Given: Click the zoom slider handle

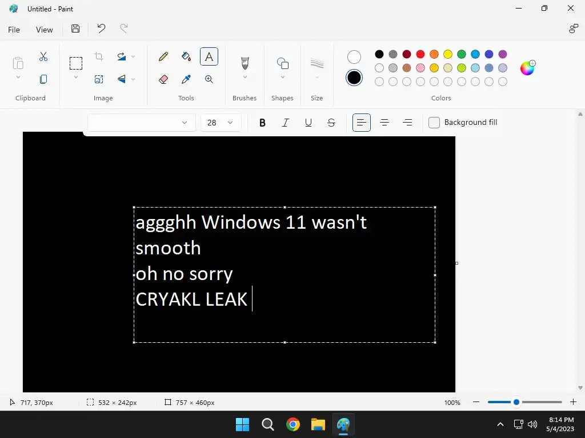Looking at the screenshot, I should [516, 402].
